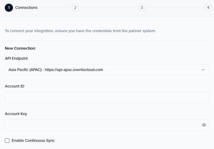Viewport: 214px width, 149px height.
Task: Focus the Account Key password field
Action: coord(102,125)
